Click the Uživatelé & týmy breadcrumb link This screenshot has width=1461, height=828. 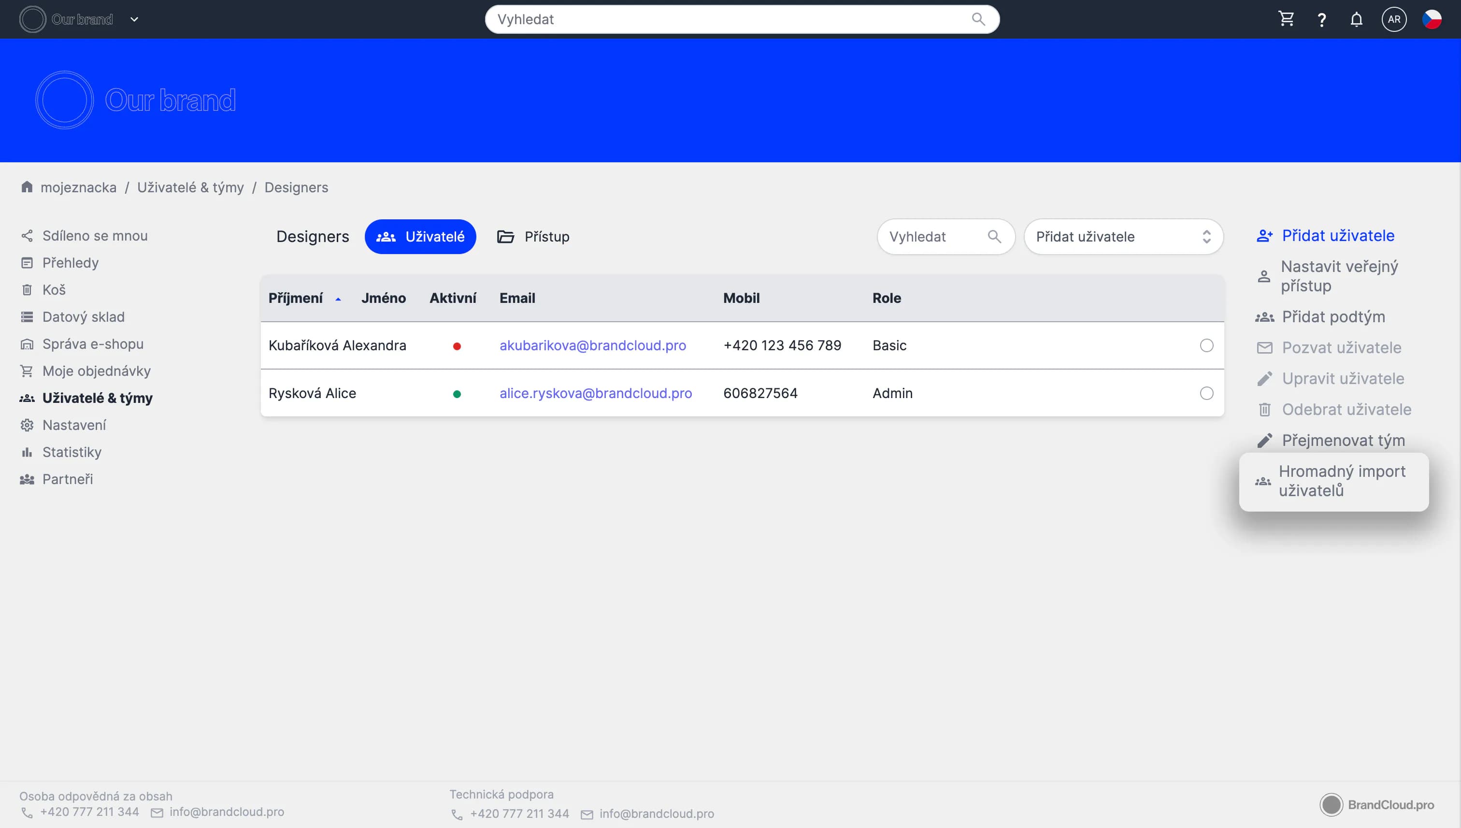(x=190, y=187)
